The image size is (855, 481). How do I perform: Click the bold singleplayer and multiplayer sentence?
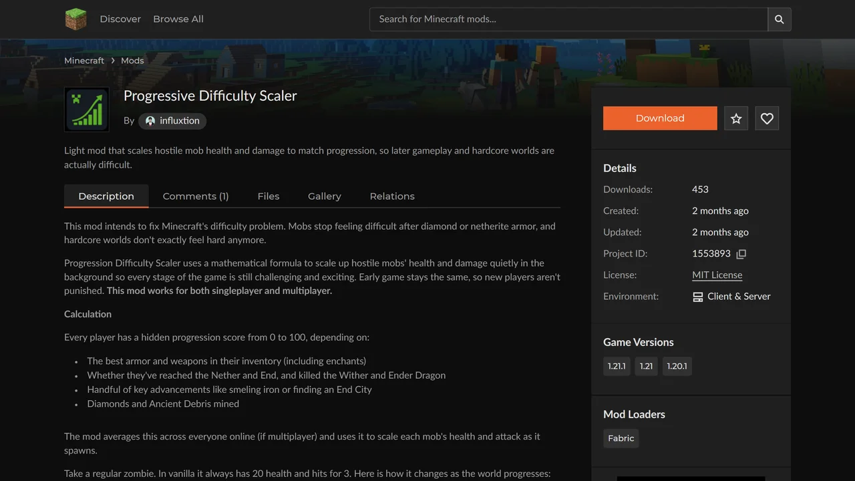[x=219, y=291]
